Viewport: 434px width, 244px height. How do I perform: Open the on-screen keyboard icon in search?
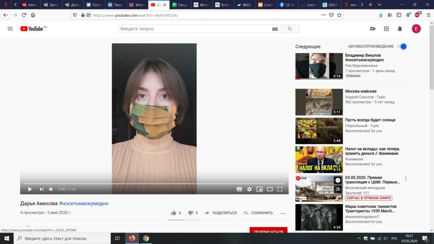275,28
